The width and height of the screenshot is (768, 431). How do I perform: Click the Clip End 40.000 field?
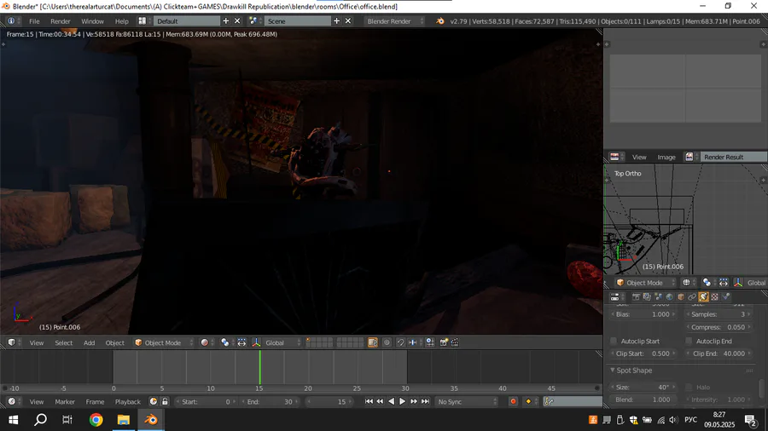719,353
